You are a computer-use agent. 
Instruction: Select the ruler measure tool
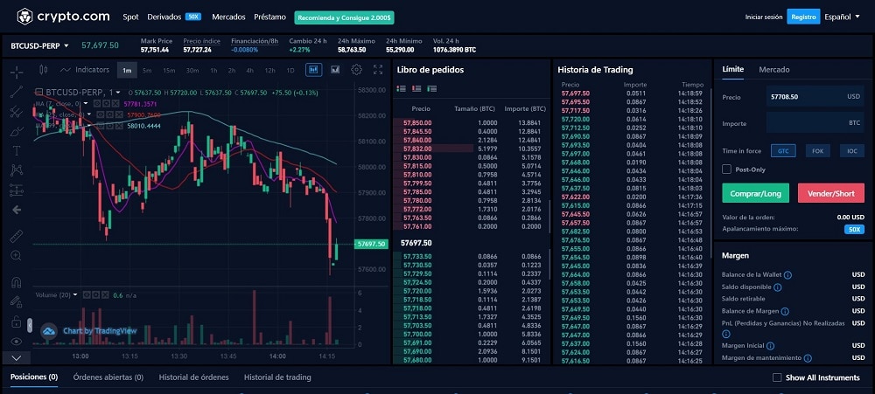[x=17, y=236]
